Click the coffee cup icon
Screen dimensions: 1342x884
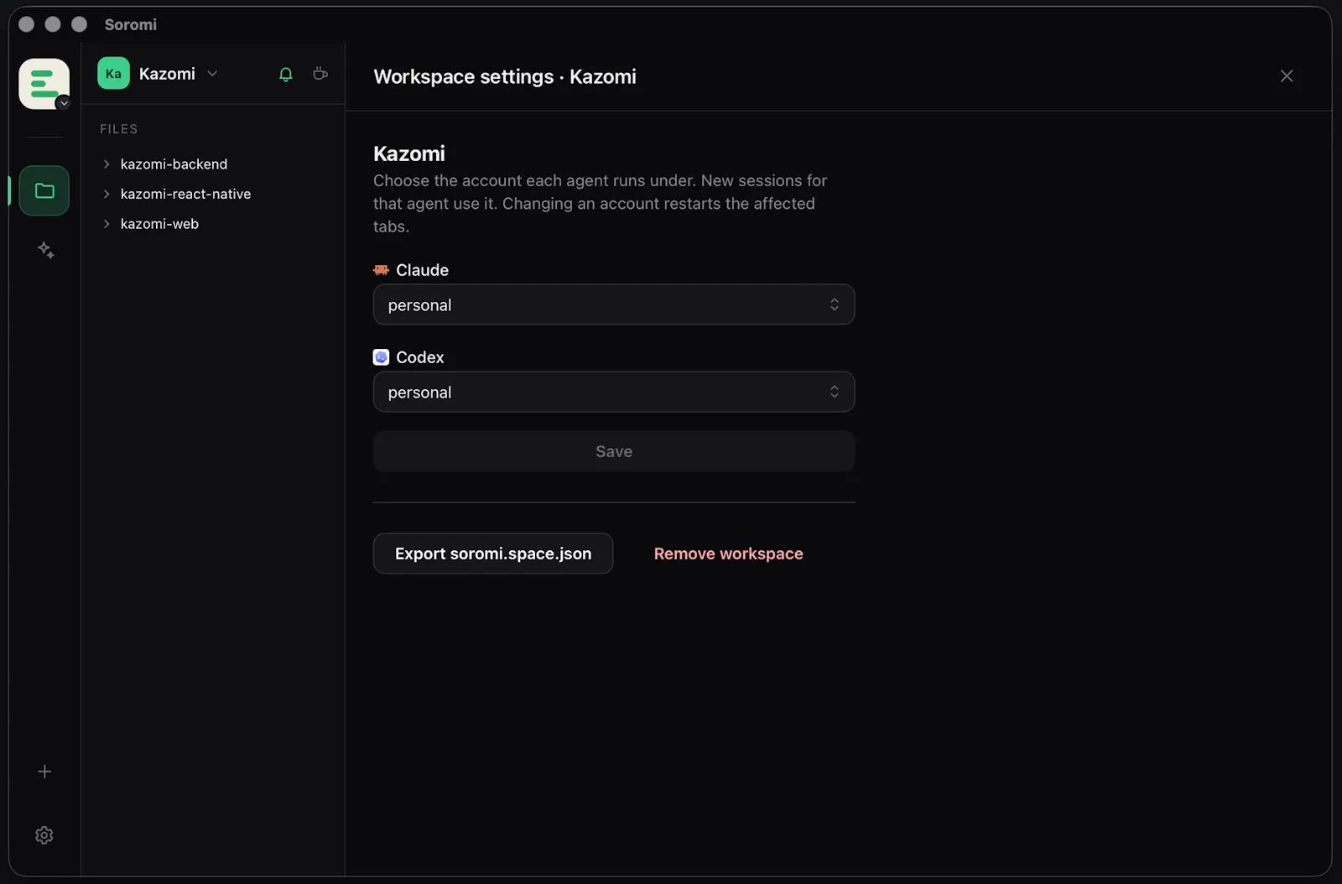320,74
